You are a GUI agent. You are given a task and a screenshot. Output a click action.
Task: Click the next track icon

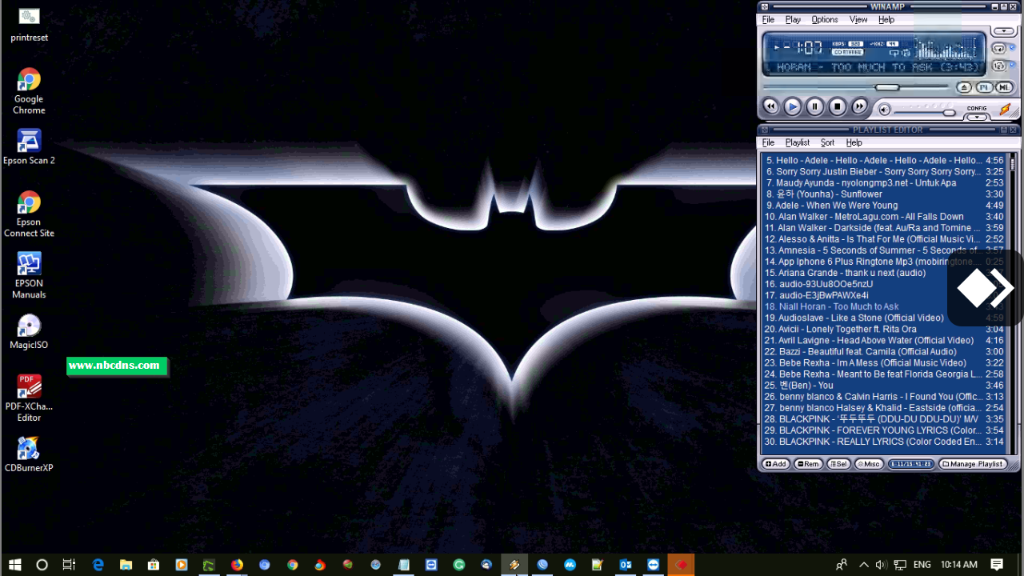(x=859, y=106)
